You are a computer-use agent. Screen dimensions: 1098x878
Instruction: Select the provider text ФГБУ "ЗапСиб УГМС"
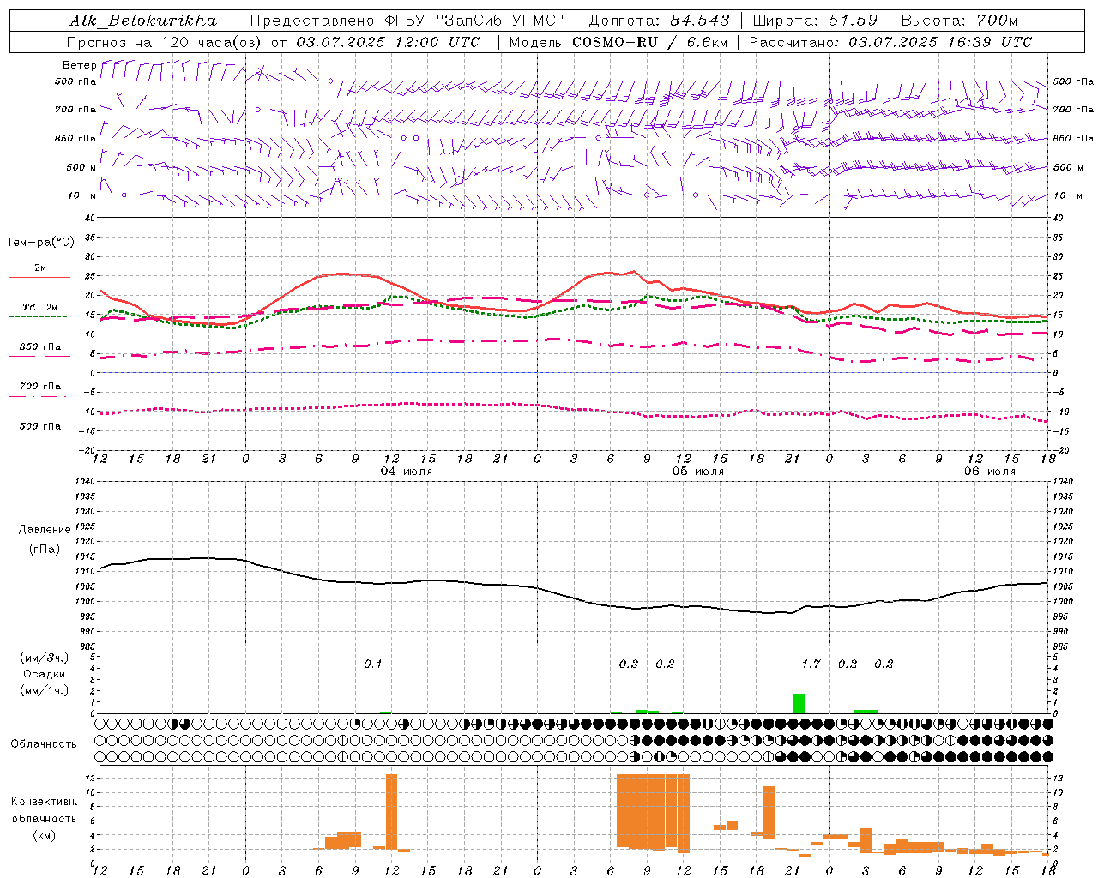[474, 21]
